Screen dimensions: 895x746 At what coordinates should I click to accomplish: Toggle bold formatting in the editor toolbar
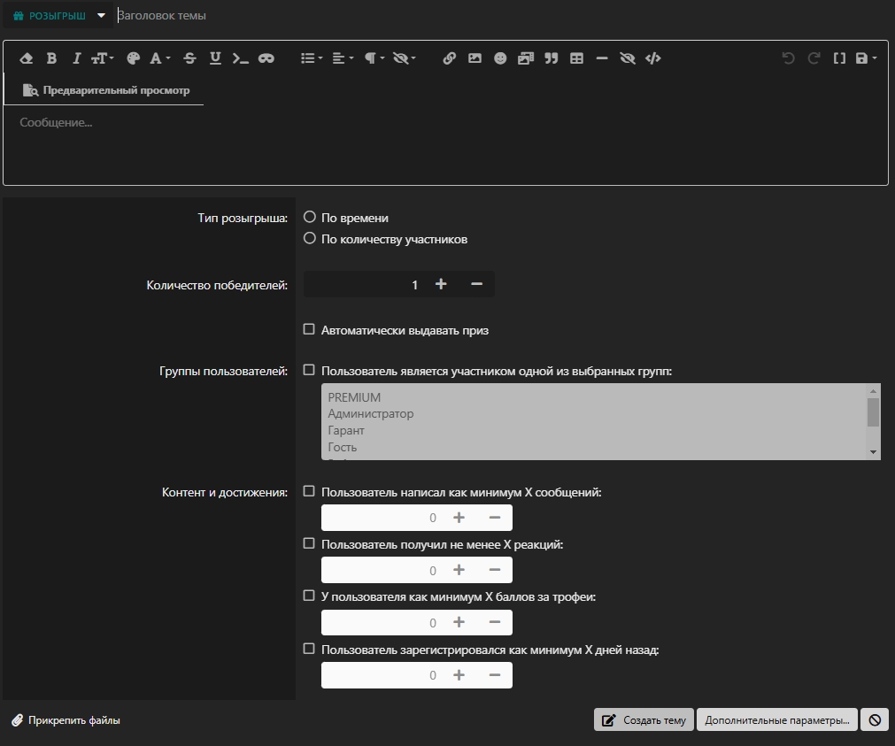(50, 58)
